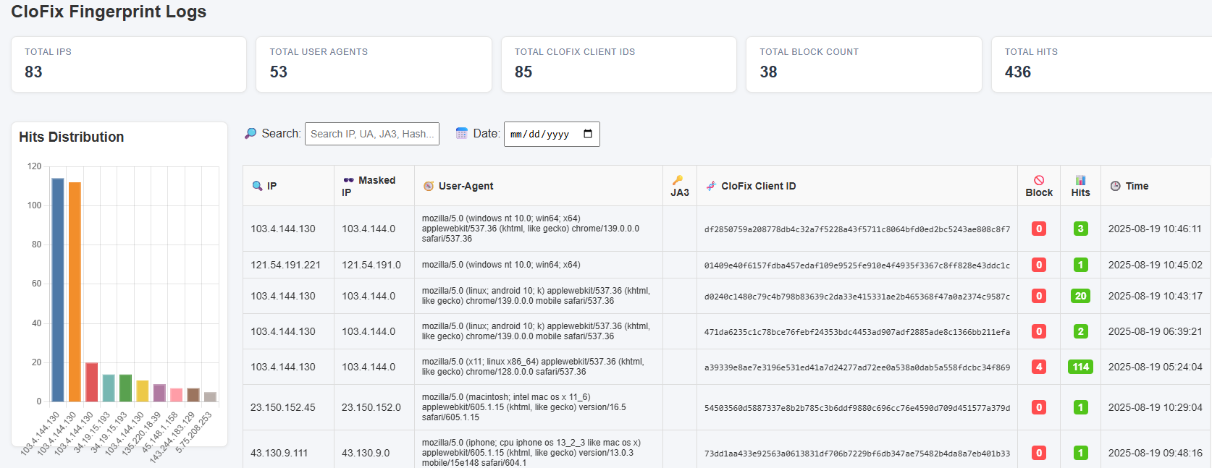The height and width of the screenshot is (468, 1212).
Task: Click the green hits badge 3
Action: tap(1081, 229)
